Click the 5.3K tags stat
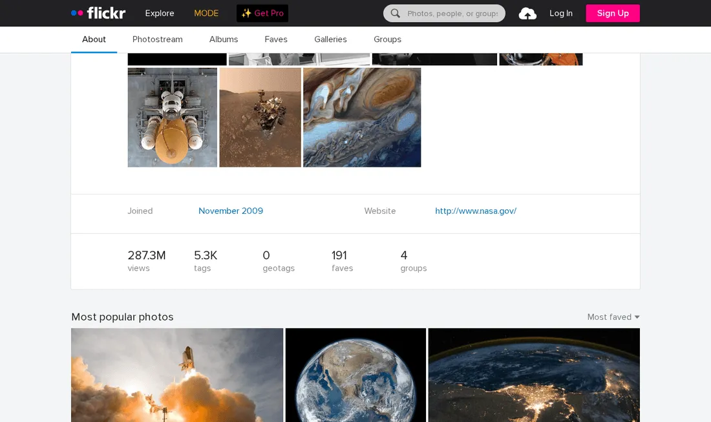The width and height of the screenshot is (711, 422). 206,261
